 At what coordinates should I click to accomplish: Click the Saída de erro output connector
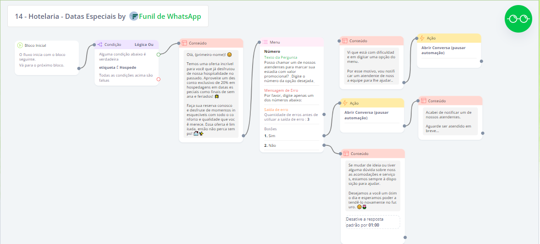(x=324, y=114)
